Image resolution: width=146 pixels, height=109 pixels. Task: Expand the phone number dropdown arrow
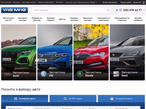click(x=144, y=10)
